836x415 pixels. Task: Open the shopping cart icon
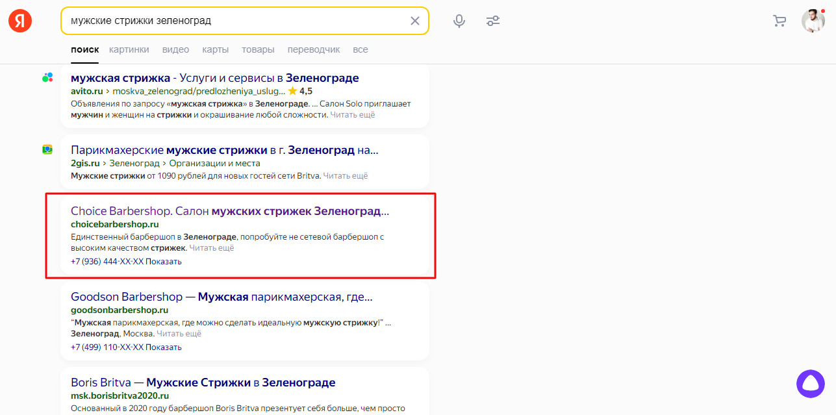point(779,21)
